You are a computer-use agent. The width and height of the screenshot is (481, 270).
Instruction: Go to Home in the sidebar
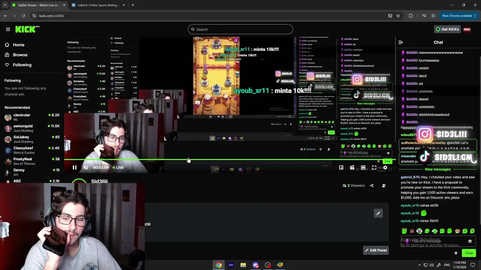[x=15, y=45]
